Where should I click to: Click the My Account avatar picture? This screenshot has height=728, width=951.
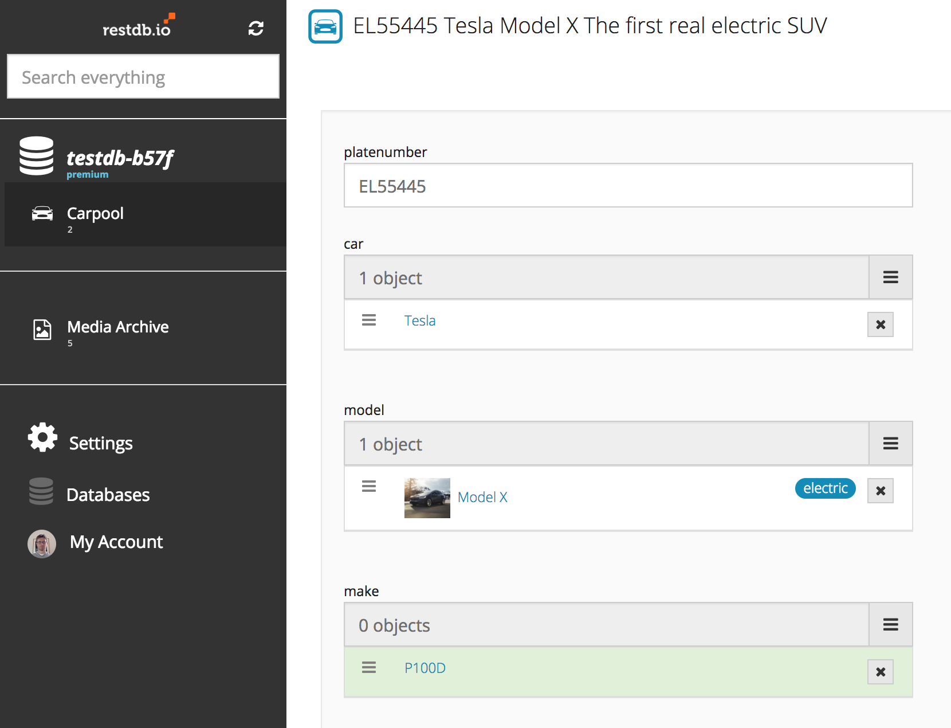click(42, 543)
